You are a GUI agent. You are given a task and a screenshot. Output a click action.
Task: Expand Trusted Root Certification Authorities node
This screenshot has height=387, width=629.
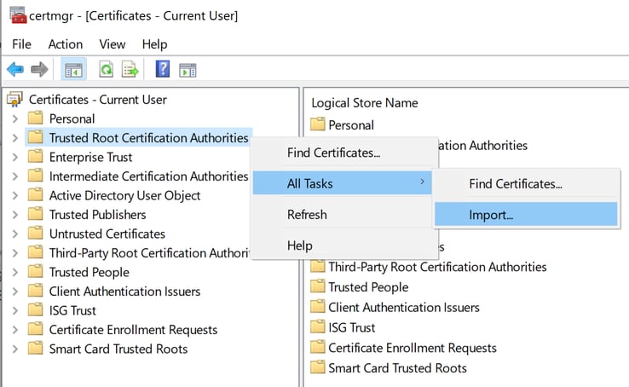14,138
